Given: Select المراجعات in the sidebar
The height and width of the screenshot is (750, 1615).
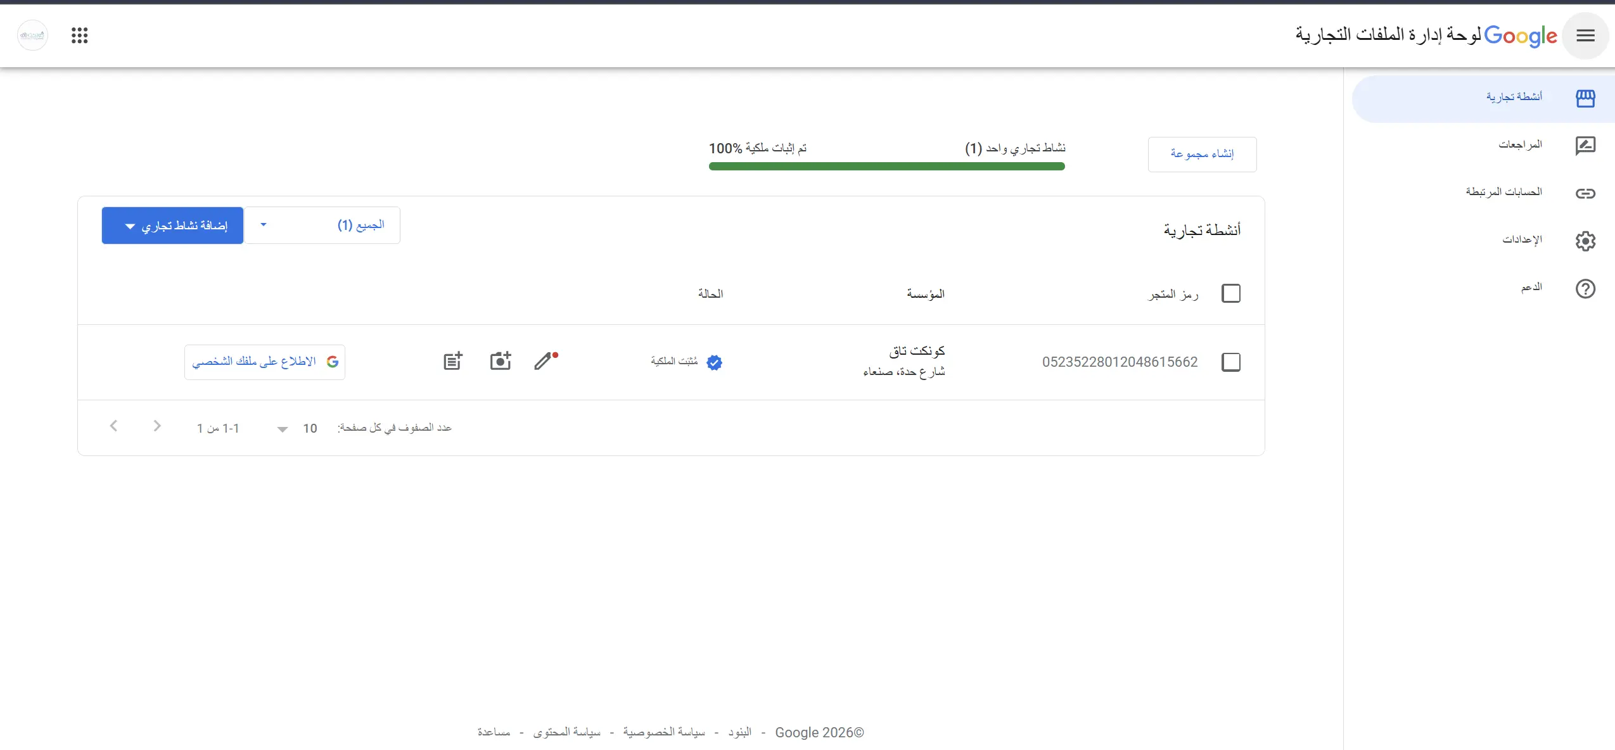Looking at the screenshot, I should click(x=1483, y=146).
